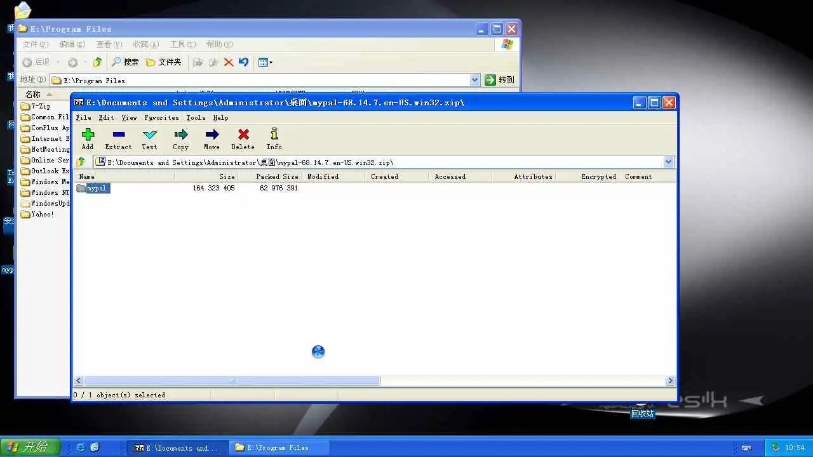Sort archive list by Name column

click(x=124, y=176)
